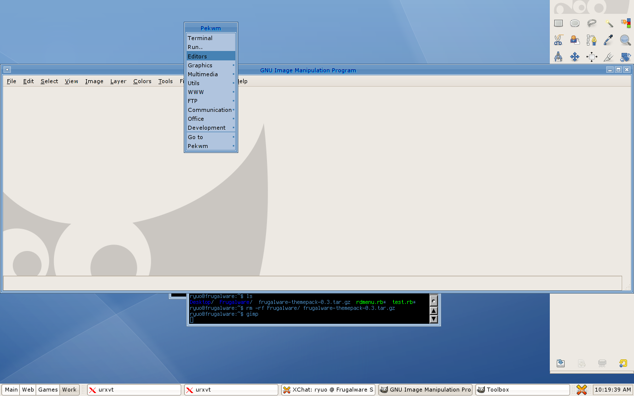The width and height of the screenshot is (634, 396).
Task: Open the File menu in GIMP
Action: [11, 81]
